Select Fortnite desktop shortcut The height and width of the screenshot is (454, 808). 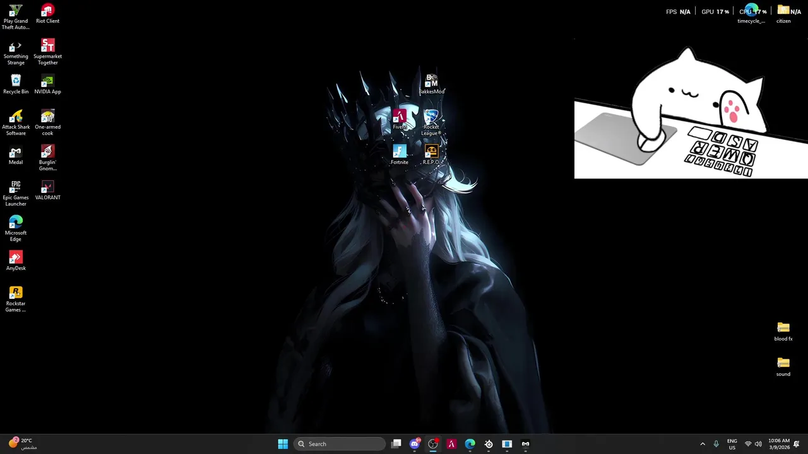click(x=400, y=155)
